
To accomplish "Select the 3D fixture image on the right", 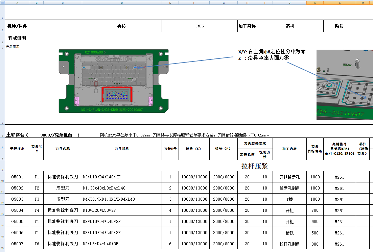I will pos(344,84).
